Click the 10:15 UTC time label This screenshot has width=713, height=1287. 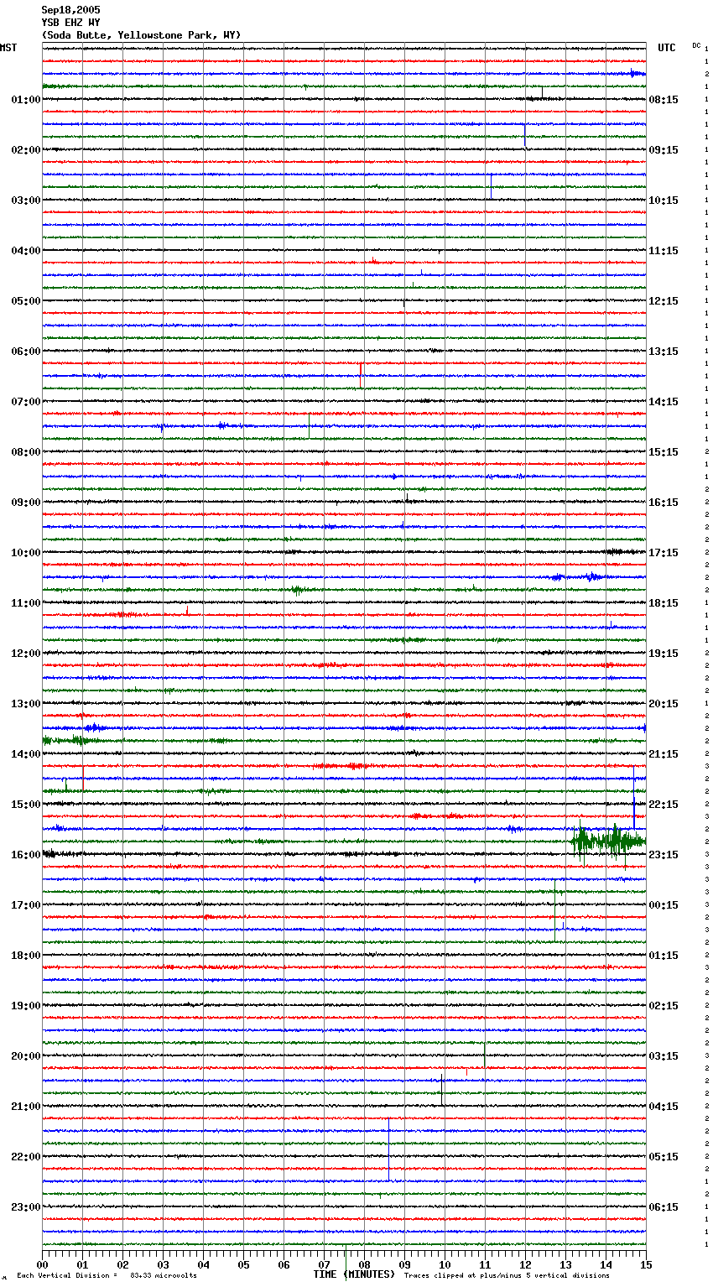[664, 201]
